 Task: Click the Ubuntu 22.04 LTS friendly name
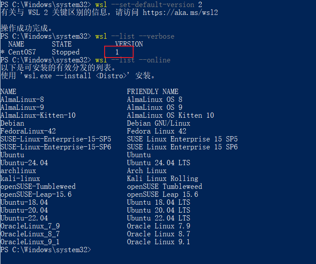158,218
